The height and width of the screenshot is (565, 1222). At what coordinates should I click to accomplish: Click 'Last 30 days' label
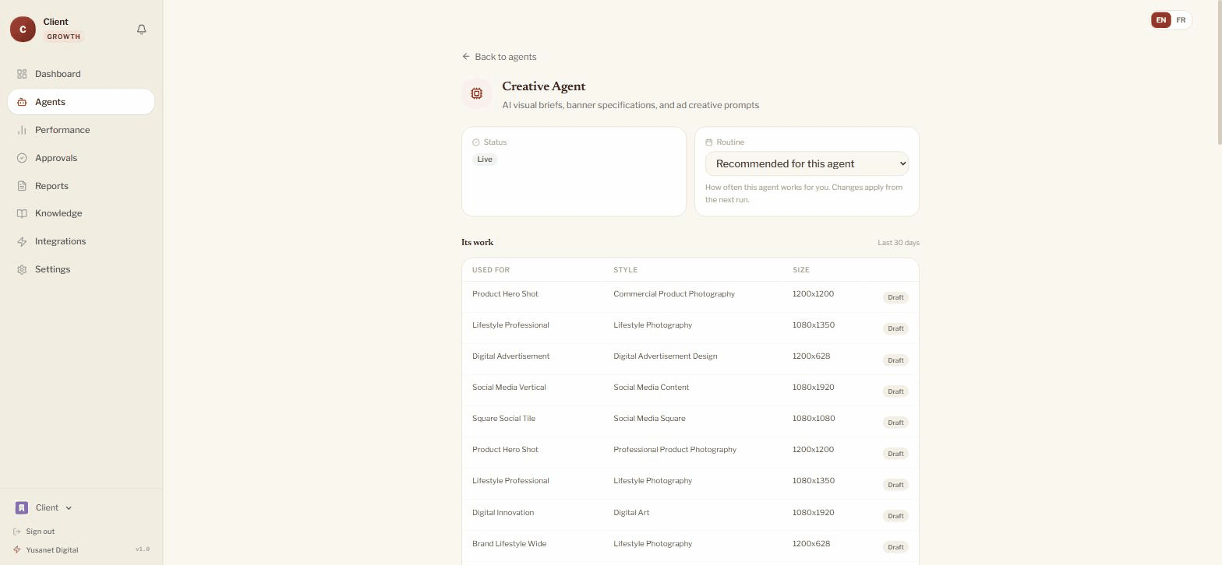click(899, 243)
